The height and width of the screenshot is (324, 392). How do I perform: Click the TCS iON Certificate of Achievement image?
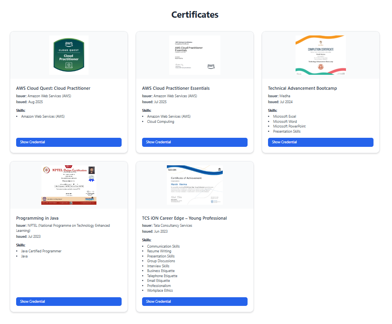[x=195, y=185]
